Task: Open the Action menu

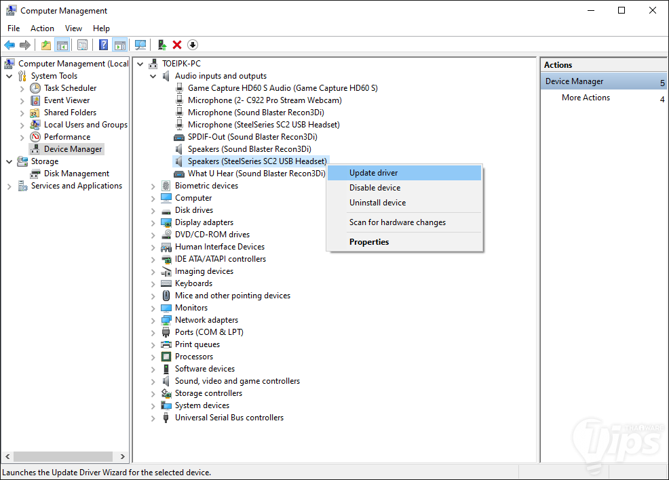Action: coord(42,28)
